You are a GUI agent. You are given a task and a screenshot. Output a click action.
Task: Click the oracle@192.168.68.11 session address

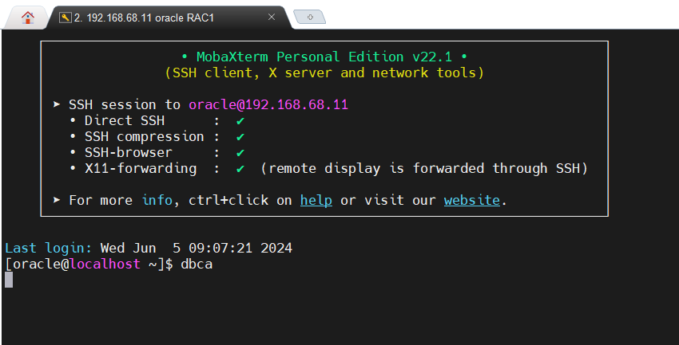(x=268, y=105)
